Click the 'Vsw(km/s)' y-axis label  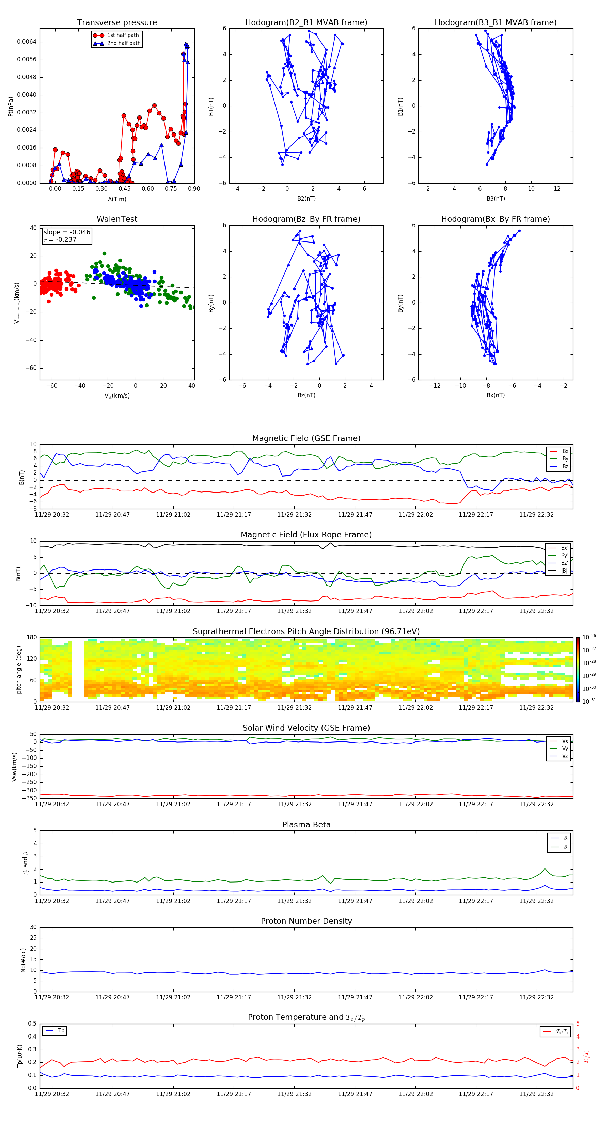(14, 767)
